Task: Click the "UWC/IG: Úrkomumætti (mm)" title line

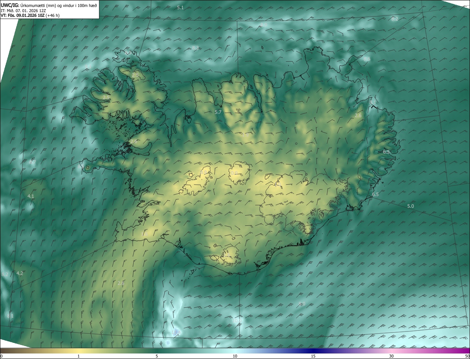Action: [49, 5]
